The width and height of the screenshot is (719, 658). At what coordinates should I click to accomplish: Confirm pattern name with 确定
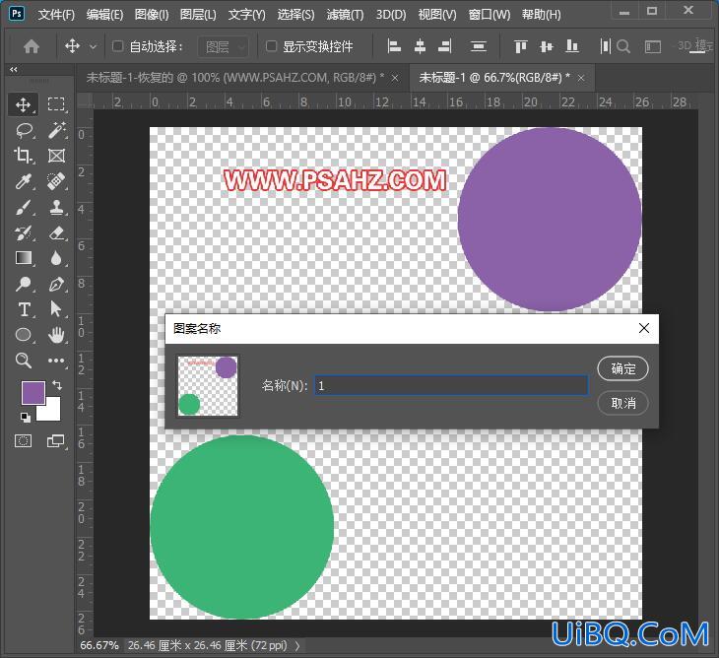click(x=623, y=368)
